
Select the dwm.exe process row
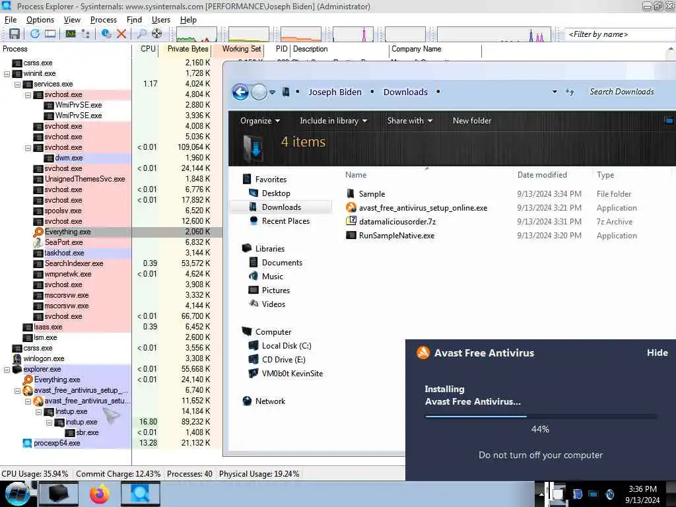coord(69,158)
